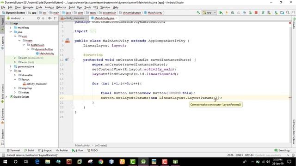296x166 pixels.
Task: Click the Make Project hammer icon
Action: tap(198, 12)
